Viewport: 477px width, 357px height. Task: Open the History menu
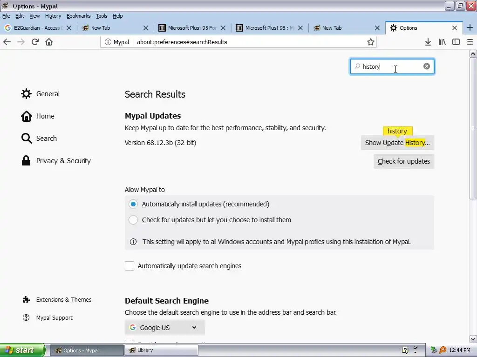53,16
